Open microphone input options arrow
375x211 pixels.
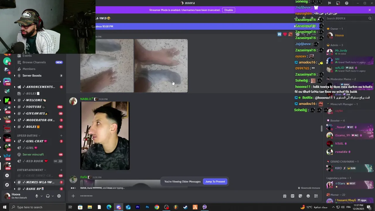pos(42,196)
